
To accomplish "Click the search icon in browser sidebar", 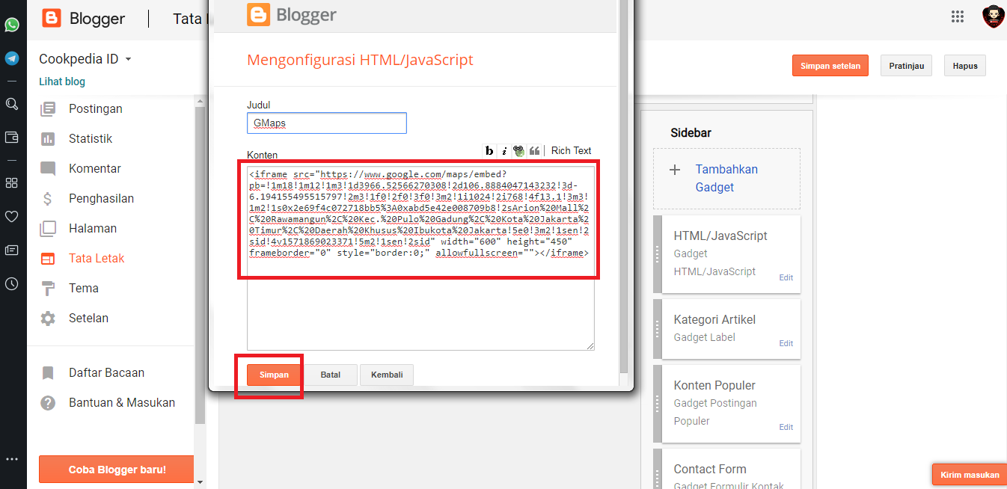I will [x=12, y=104].
